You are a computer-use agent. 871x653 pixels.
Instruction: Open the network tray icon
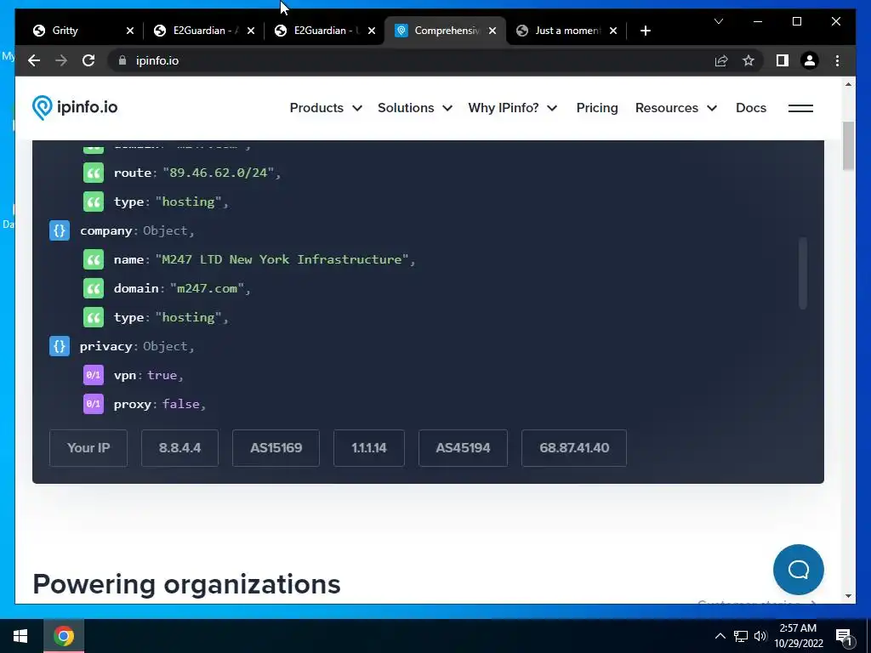[741, 636]
